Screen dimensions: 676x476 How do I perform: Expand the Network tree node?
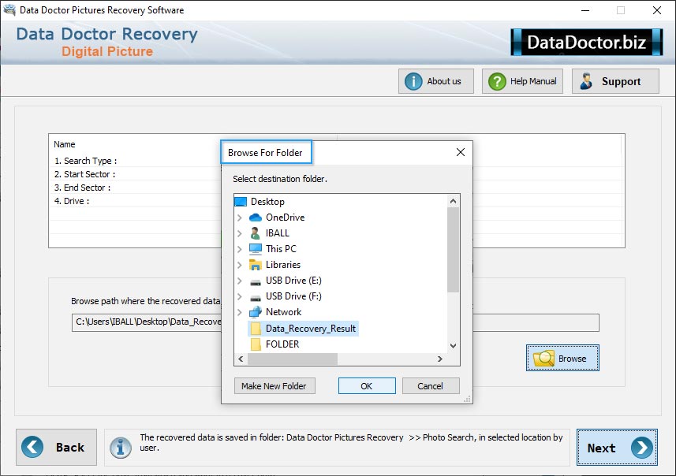[240, 312]
